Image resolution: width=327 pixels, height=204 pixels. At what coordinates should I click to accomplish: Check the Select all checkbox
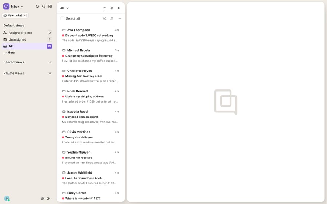point(62,18)
